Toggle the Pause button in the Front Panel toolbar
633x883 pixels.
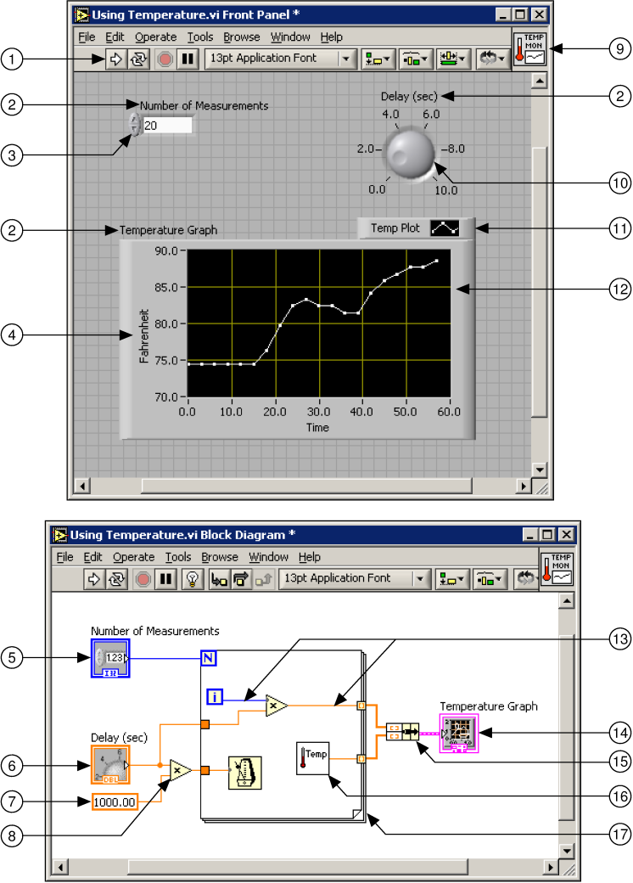(188, 59)
